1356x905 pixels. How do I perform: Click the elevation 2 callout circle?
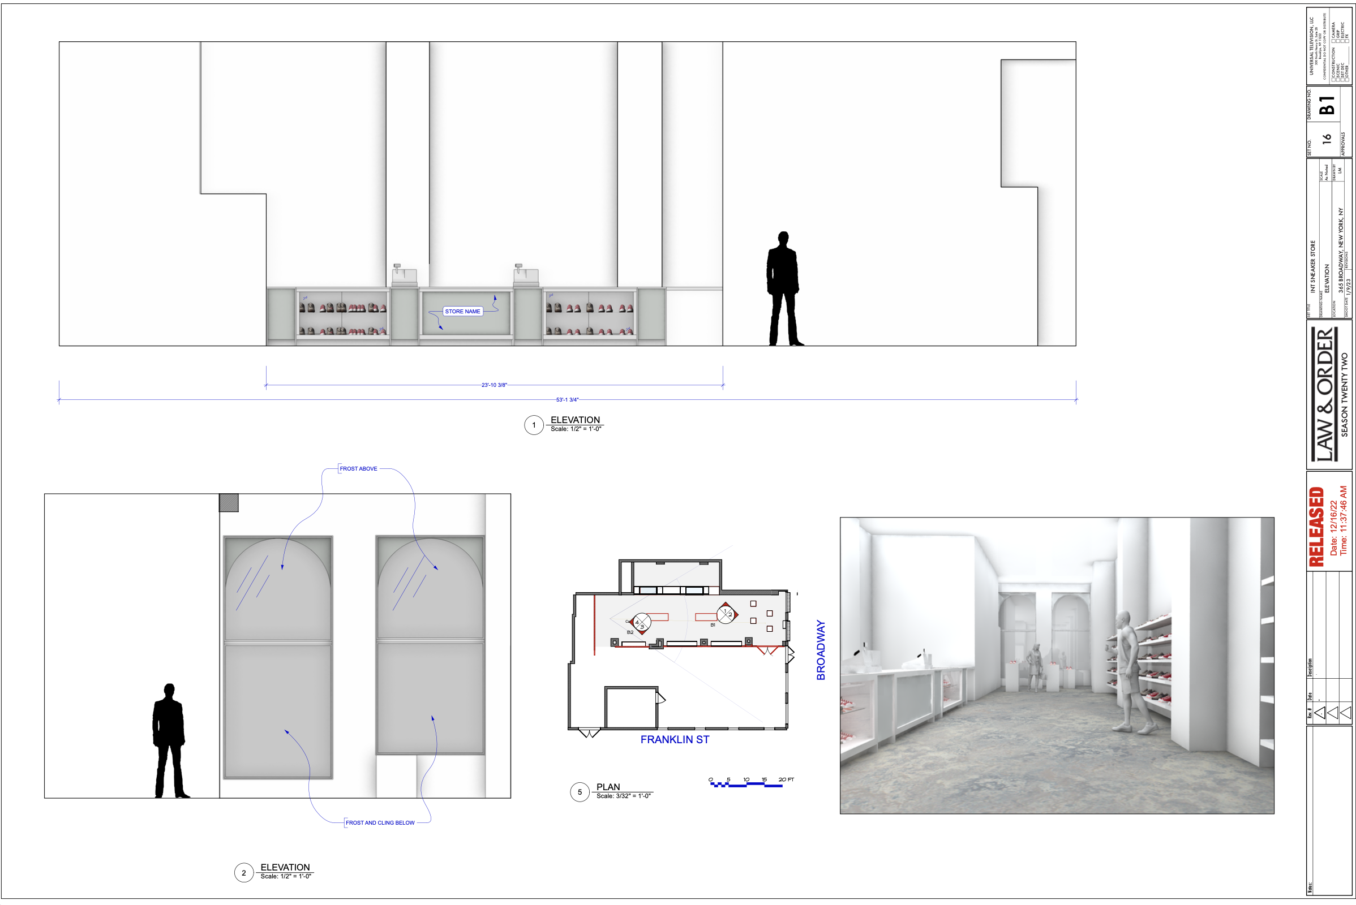point(243,873)
